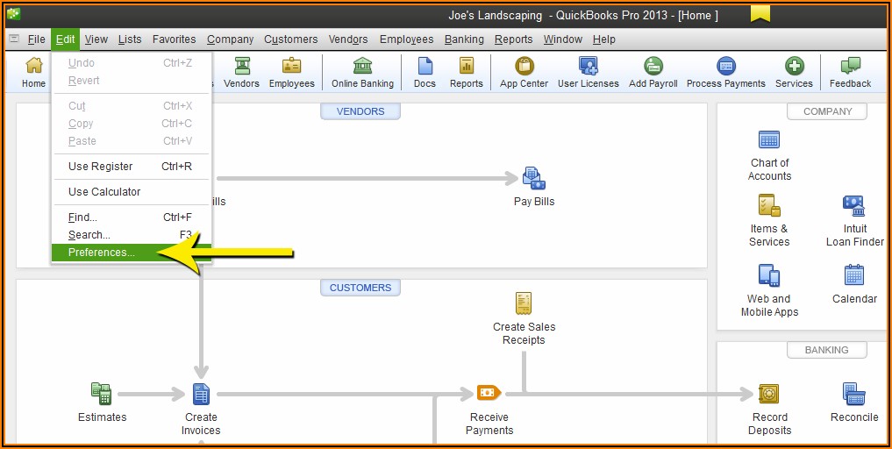This screenshot has height=449, width=892.
Task: Click the Find... menu entry
Action: click(x=82, y=217)
